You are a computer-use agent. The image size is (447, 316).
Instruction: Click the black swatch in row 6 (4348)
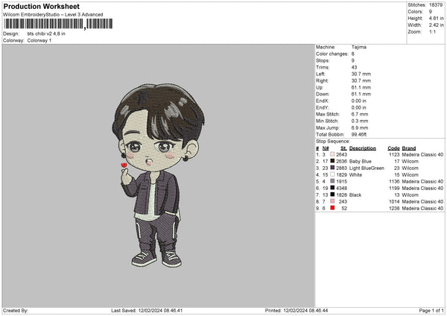point(332,188)
